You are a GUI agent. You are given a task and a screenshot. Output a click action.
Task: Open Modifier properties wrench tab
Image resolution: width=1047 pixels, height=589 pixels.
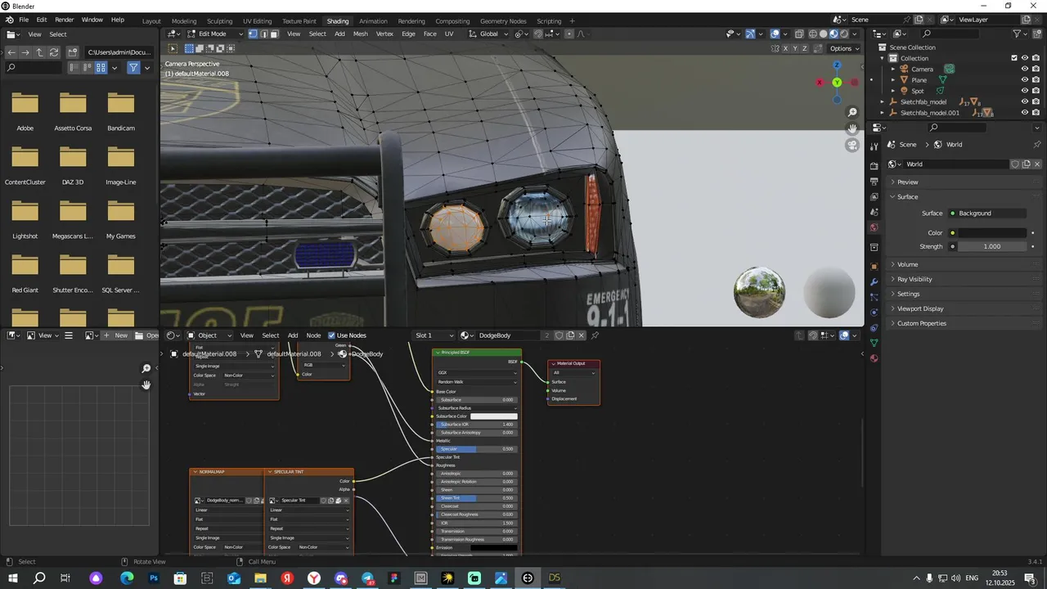point(874,281)
